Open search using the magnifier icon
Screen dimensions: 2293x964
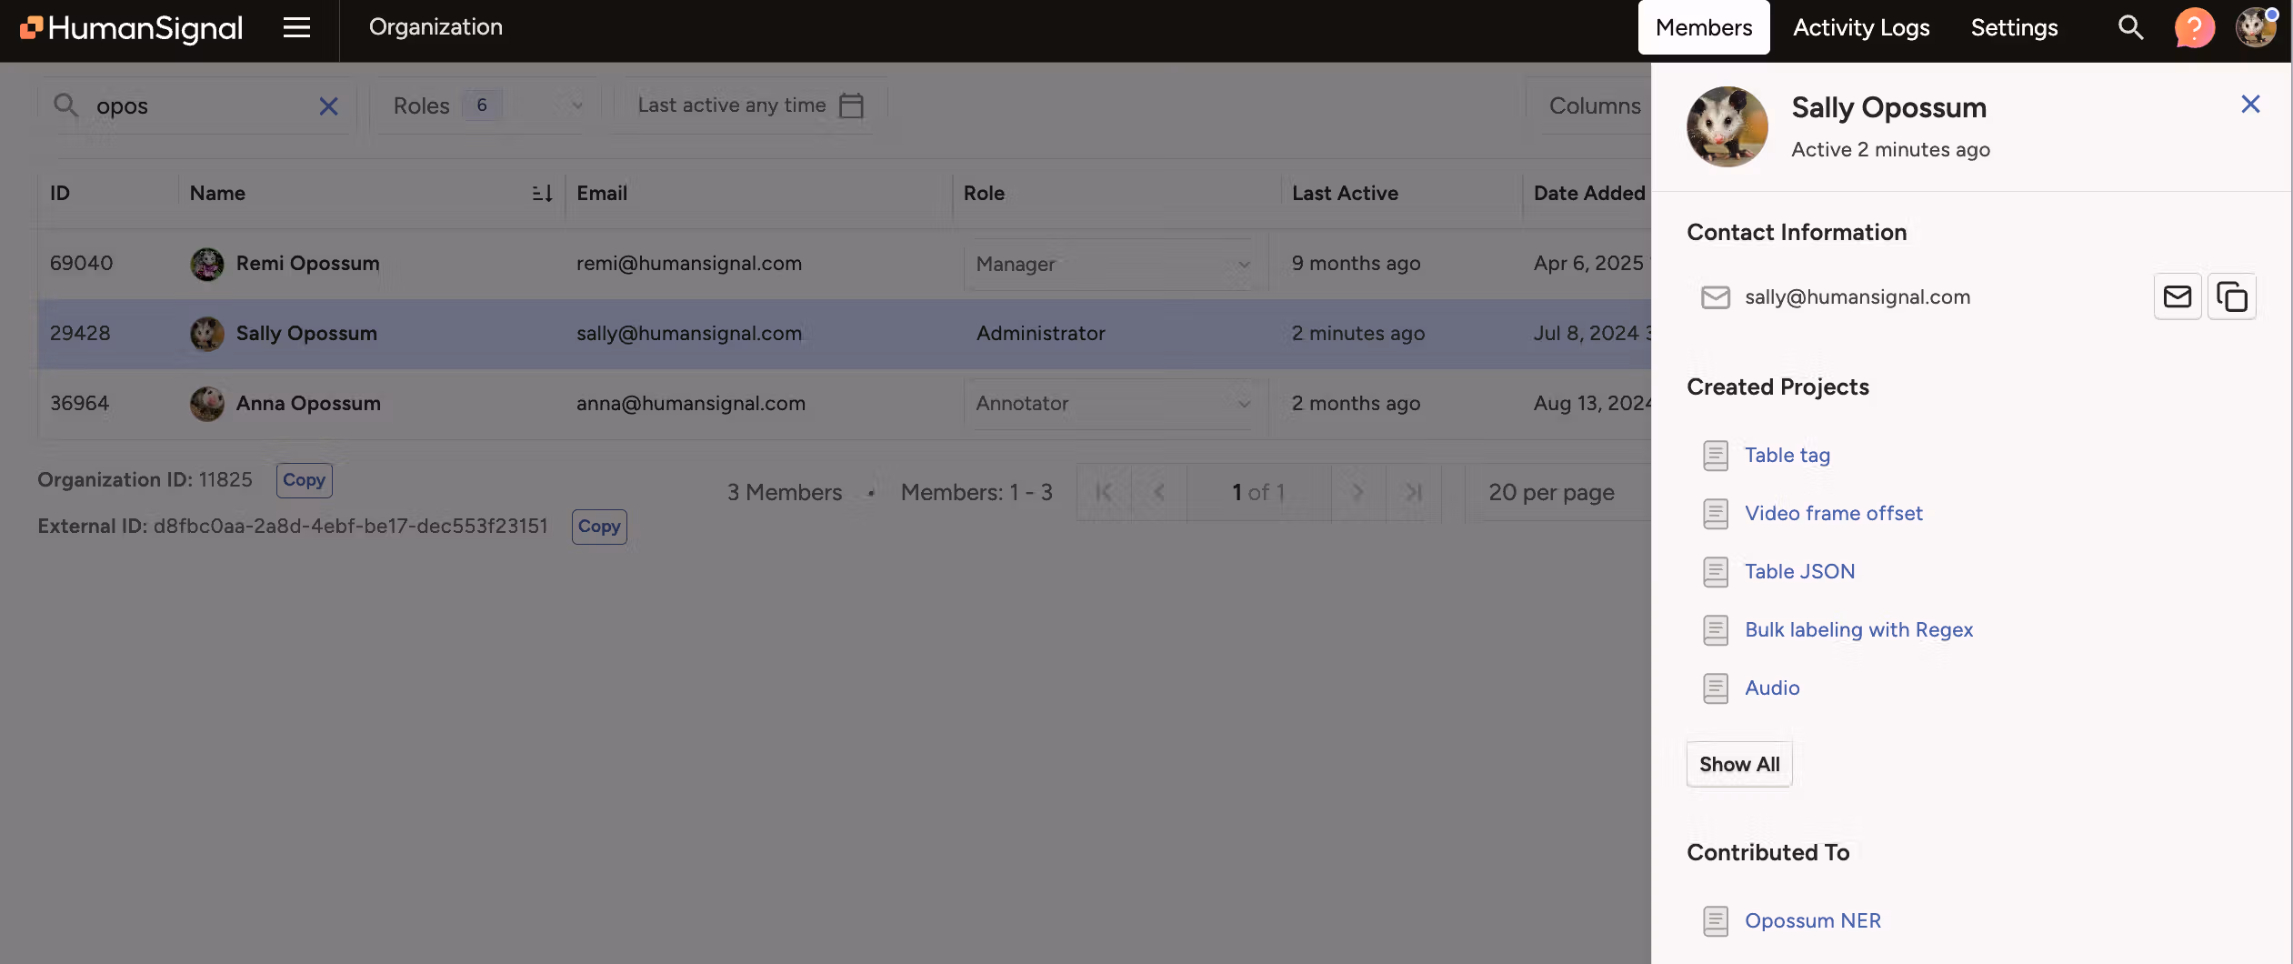[2131, 28]
